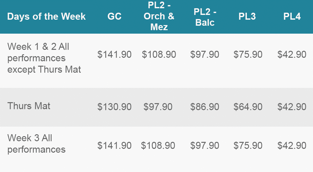Viewport: 313px width, 172px height.
Task: Click the $42.90 PL4 price for Thurs Mat
Action: pos(292,107)
